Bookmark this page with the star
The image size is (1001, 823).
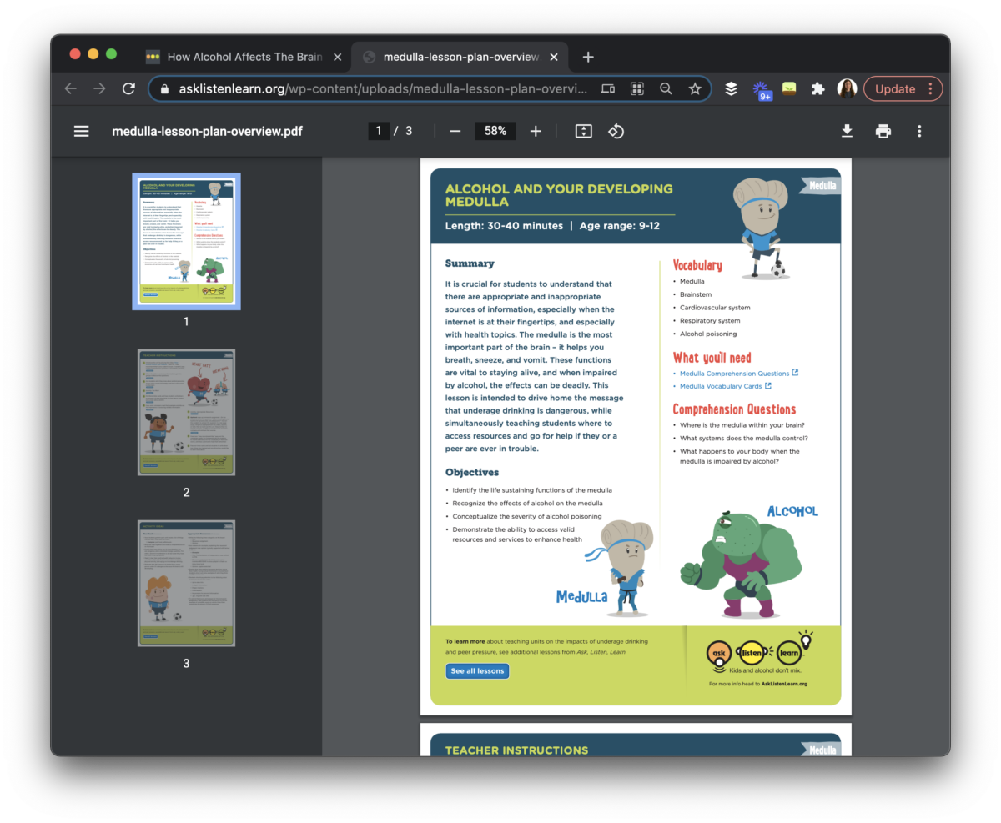695,88
